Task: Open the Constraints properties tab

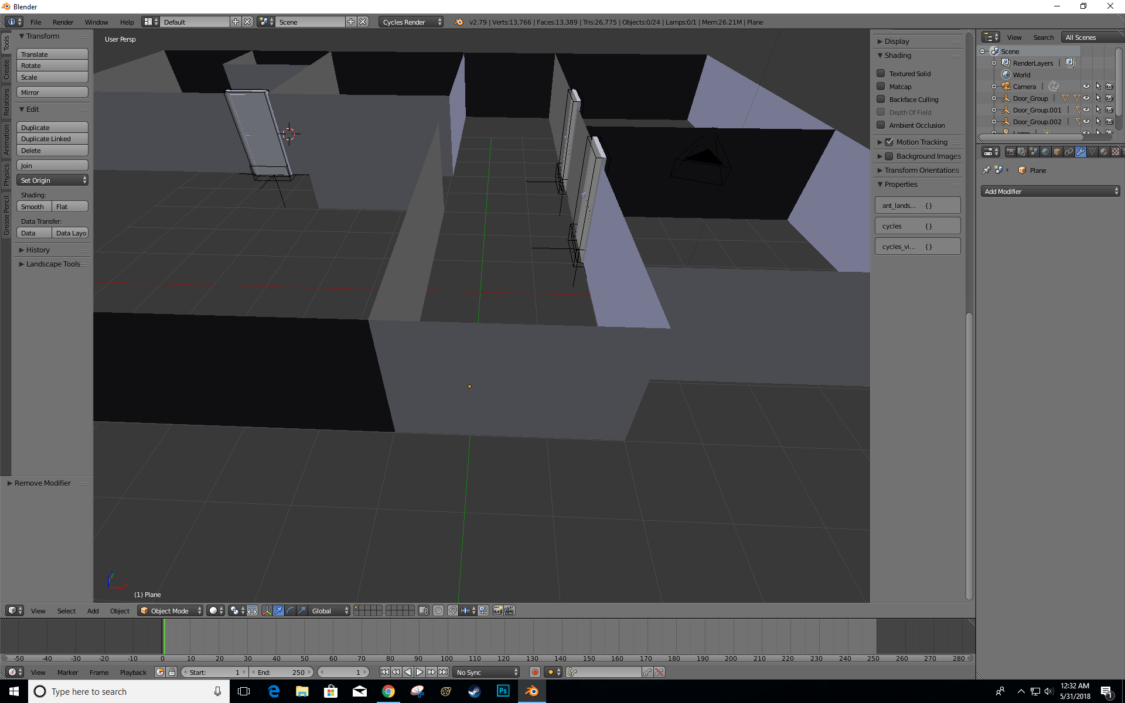Action: tap(1069, 152)
